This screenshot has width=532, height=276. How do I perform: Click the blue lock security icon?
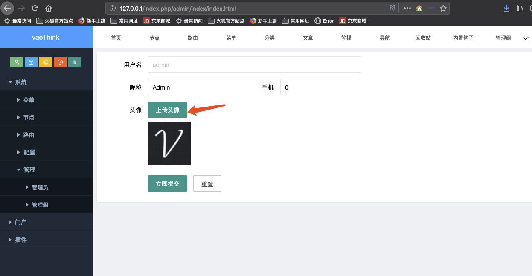click(x=31, y=62)
